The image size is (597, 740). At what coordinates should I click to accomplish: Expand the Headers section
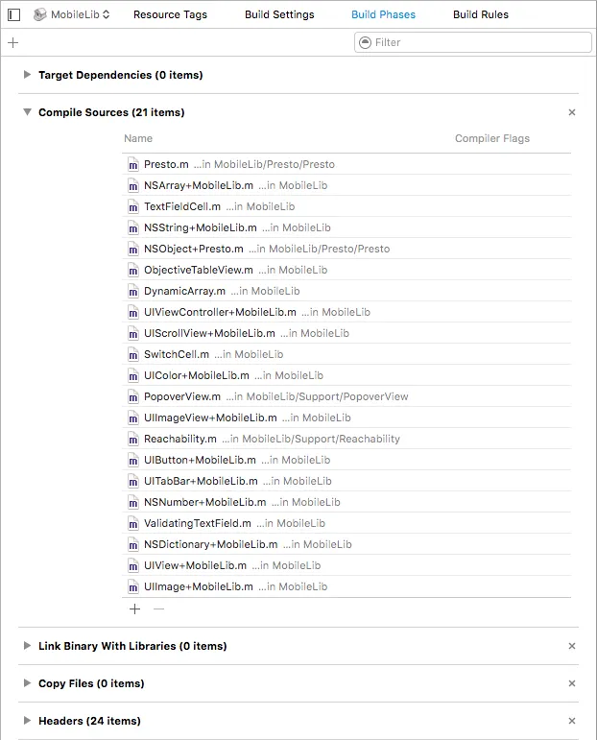(27, 721)
